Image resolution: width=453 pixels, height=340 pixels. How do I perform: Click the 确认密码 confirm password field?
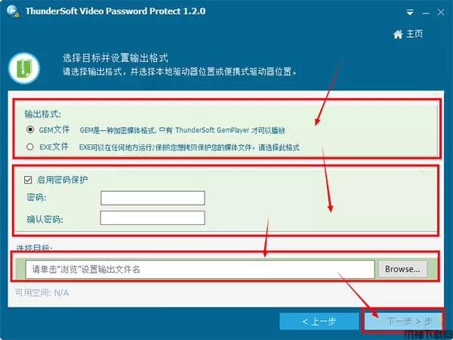[x=153, y=218]
